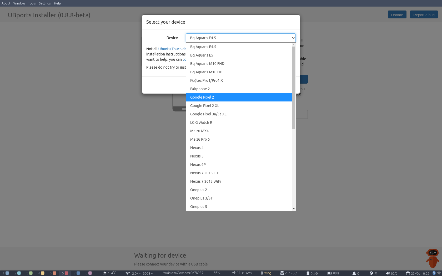Viewport: 442px width, 276px height.
Task: Click the Donate button
Action: [397, 15]
